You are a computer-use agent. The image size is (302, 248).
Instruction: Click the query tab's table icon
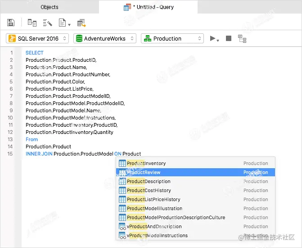[x=127, y=7]
